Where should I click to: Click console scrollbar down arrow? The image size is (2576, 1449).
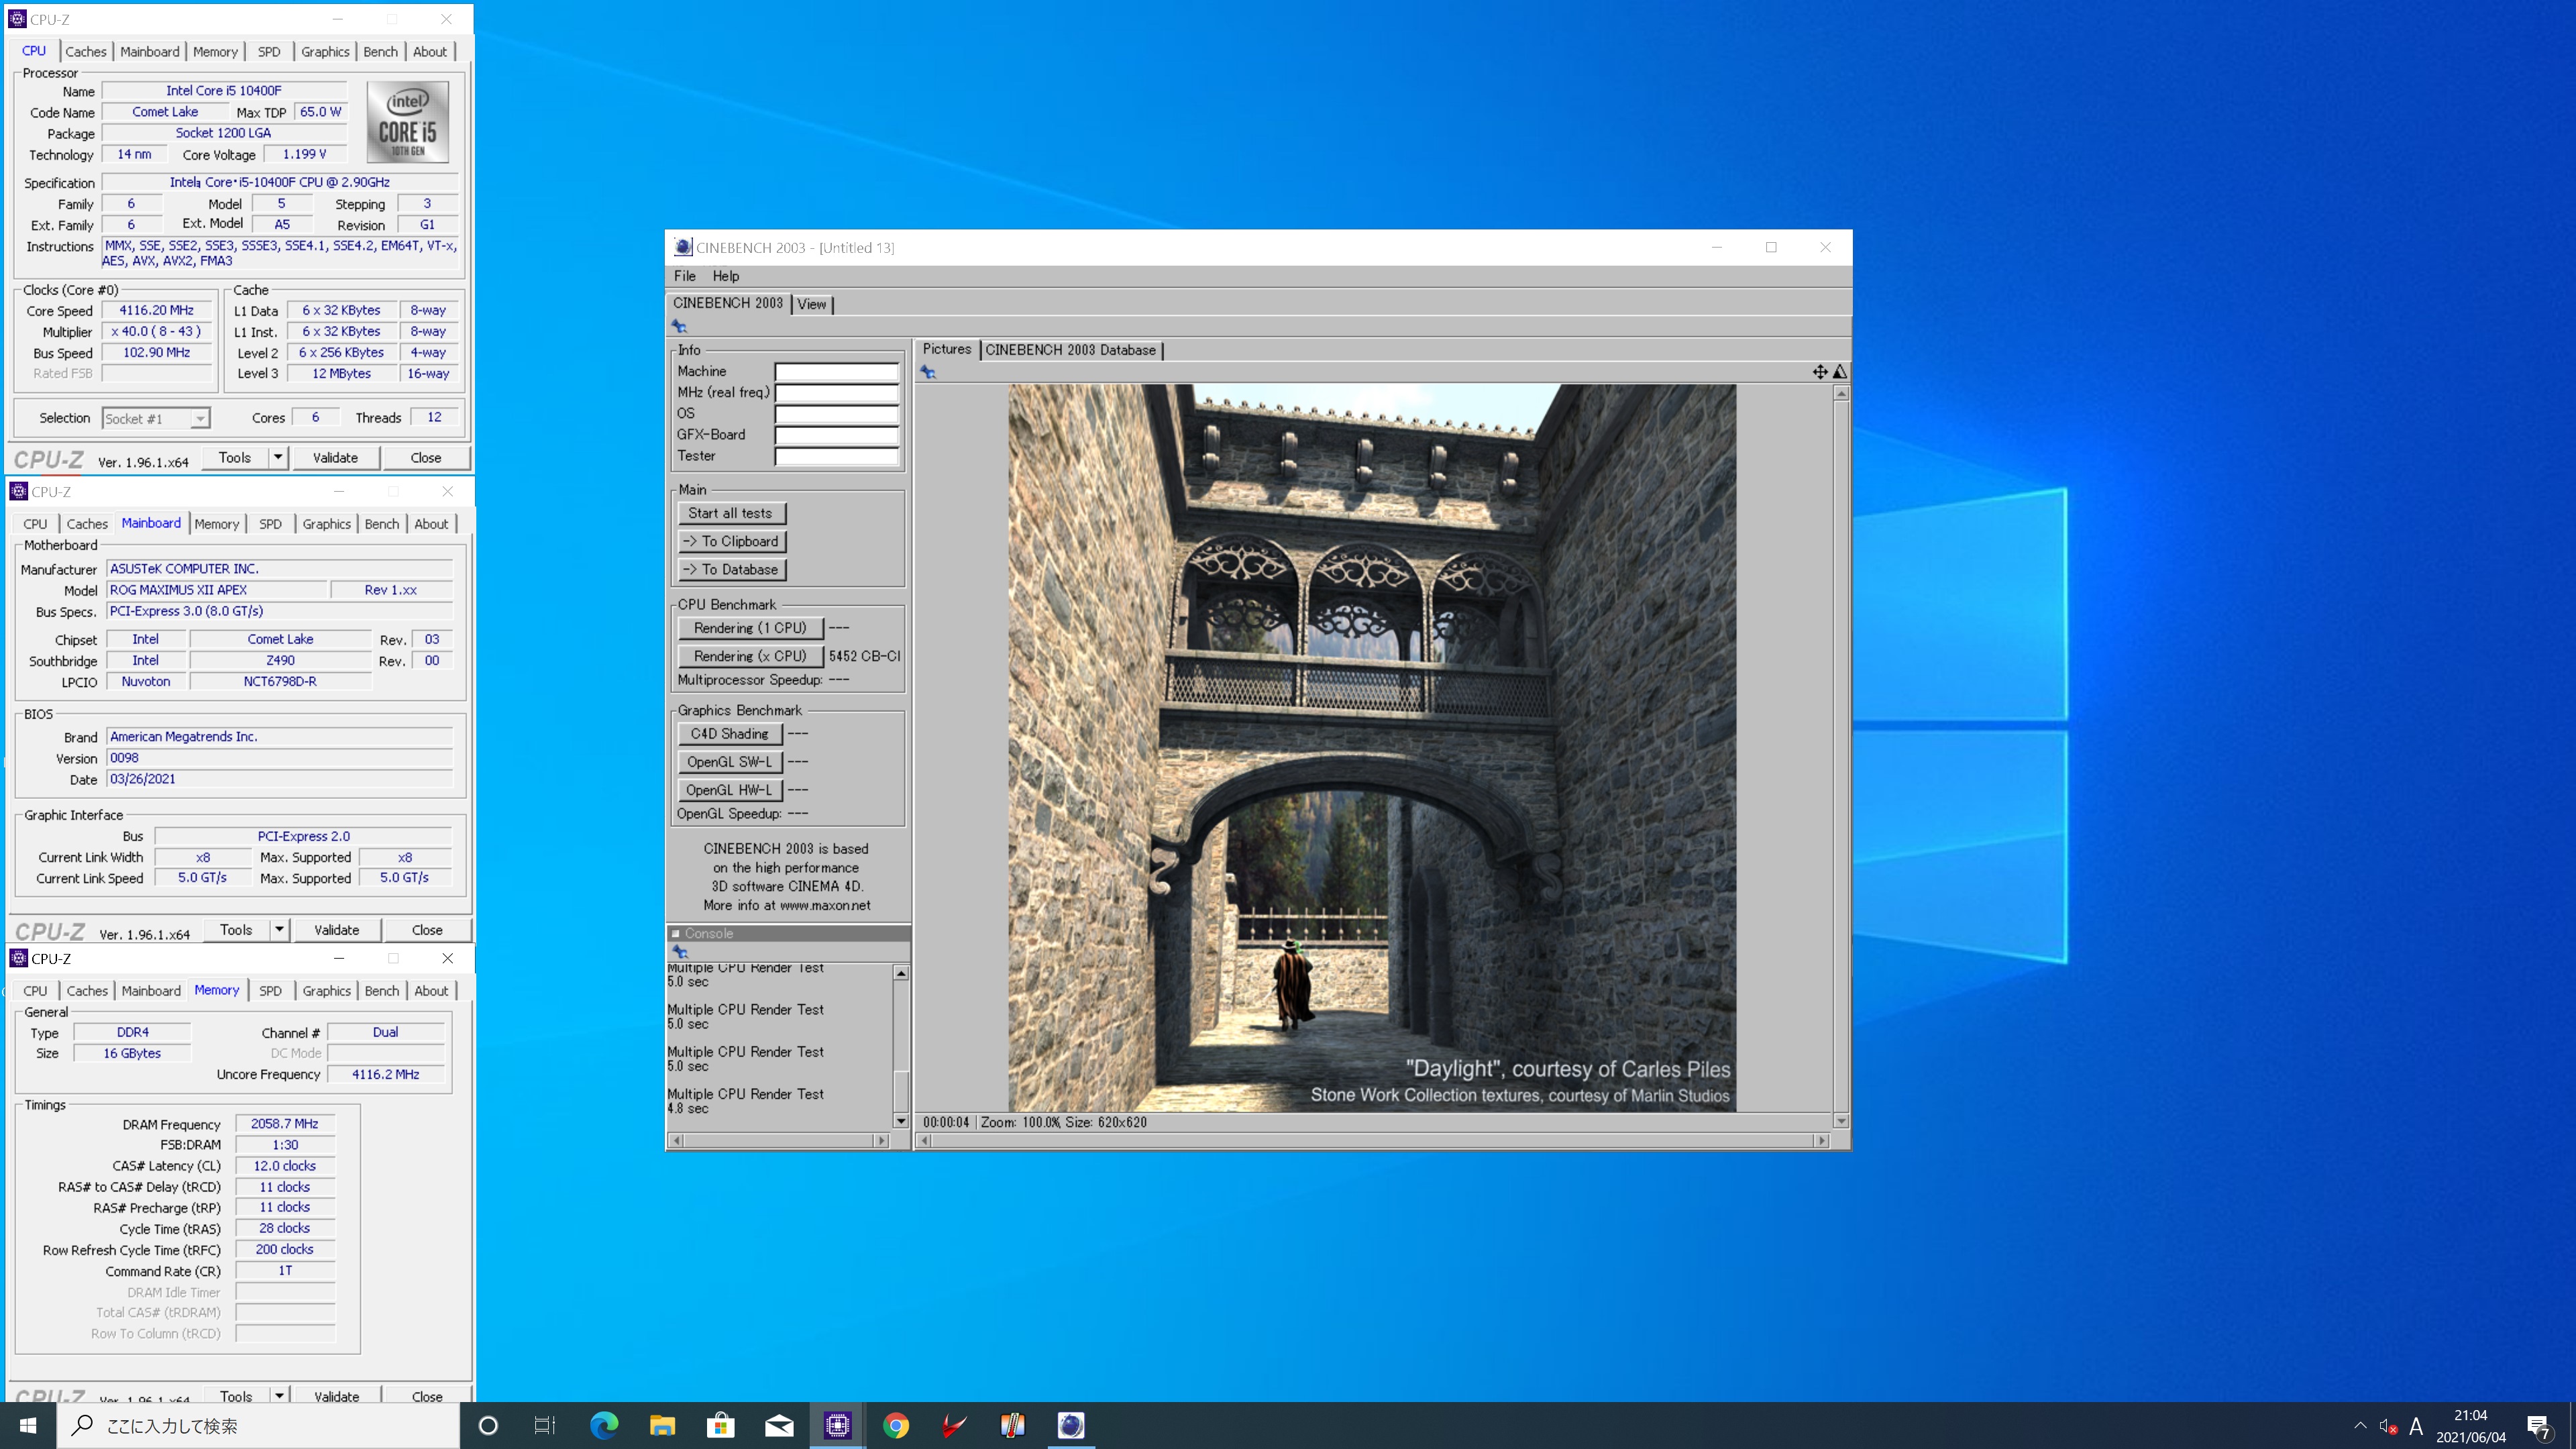point(901,1121)
